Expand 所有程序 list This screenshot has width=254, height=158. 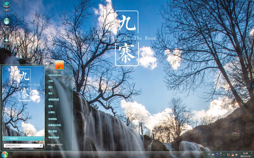(x=23, y=138)
